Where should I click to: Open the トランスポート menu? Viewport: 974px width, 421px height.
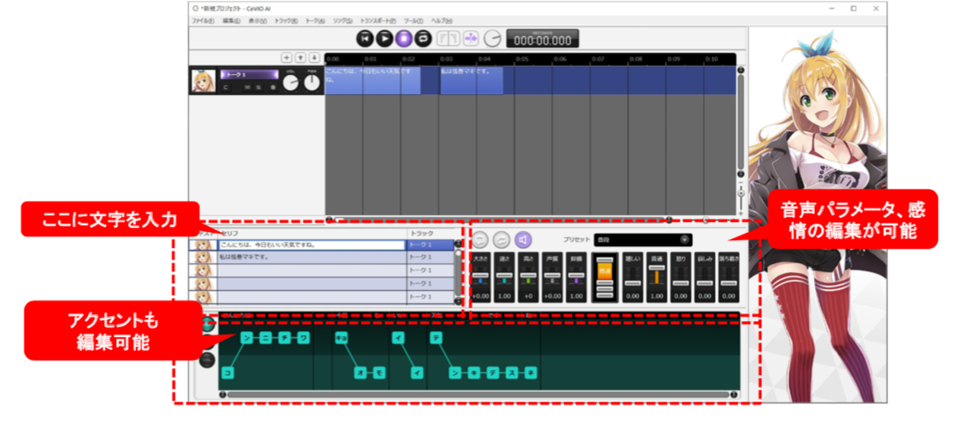pyautogui.click(x=378, y=20)
